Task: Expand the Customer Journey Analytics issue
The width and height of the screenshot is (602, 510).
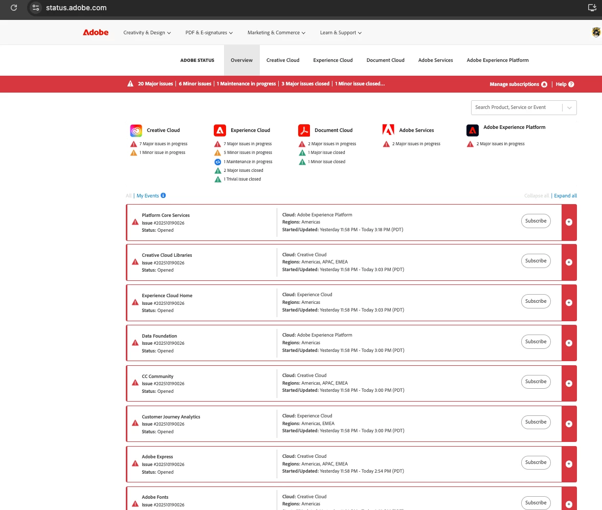Action: [569, 424]
